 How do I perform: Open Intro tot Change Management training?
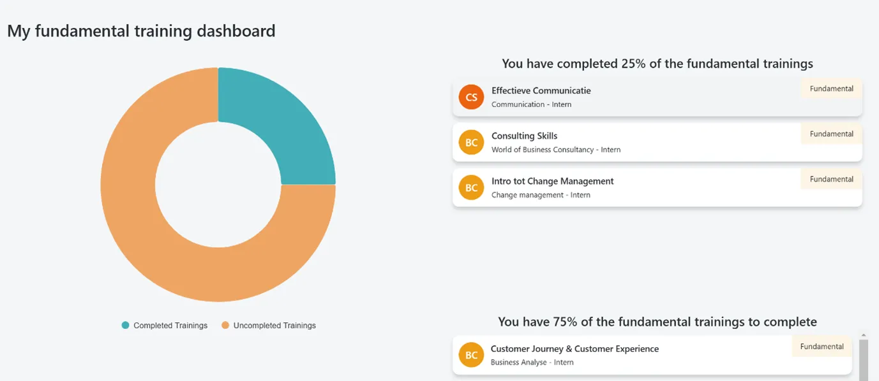pyautogui.click(x=552, y=181)
